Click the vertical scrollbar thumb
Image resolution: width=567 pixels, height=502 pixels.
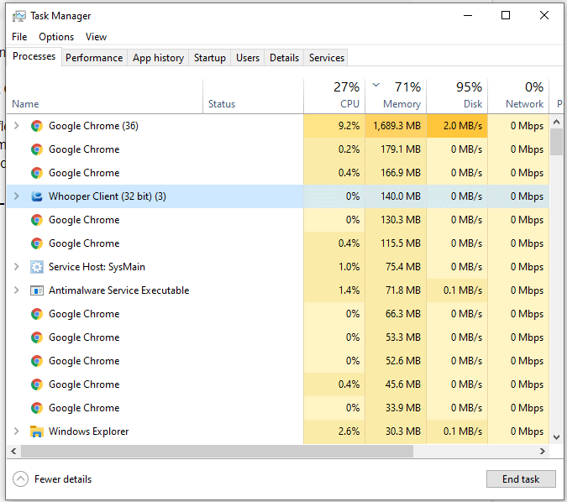point(557,142)
